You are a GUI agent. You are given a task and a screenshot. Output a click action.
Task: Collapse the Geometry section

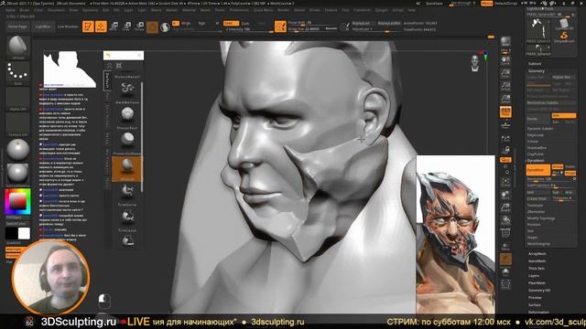click(x=537, y=71)
